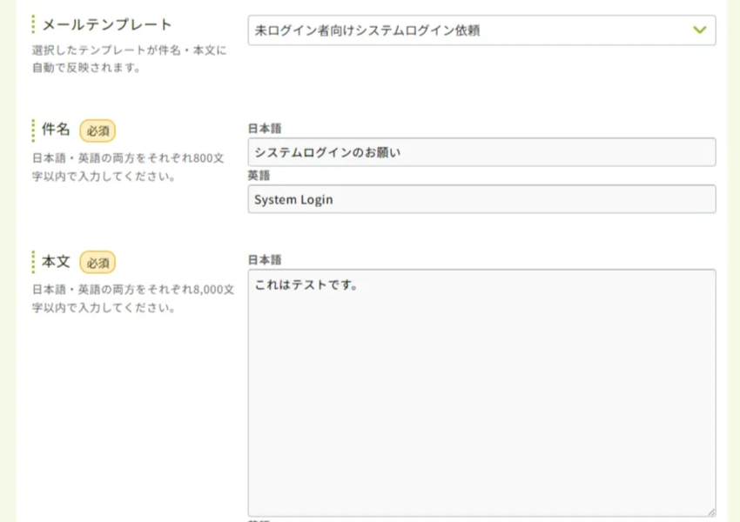The height and width of the screenshot is (522, 740).
Task: Select the 件名 section heading
Action: click(x=56, y=130)
